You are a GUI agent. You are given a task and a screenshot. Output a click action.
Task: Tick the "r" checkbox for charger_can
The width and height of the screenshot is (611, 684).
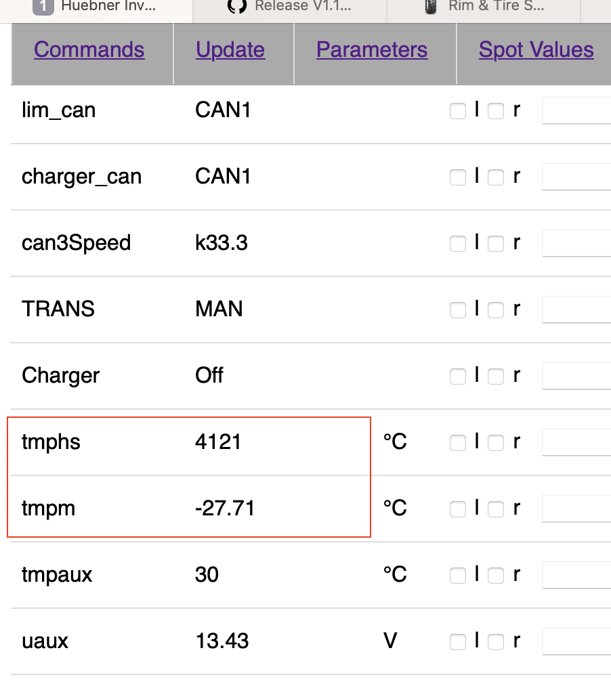496,177
